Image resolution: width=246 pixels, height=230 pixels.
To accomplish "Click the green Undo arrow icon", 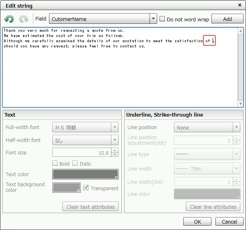I will [9, 19].
